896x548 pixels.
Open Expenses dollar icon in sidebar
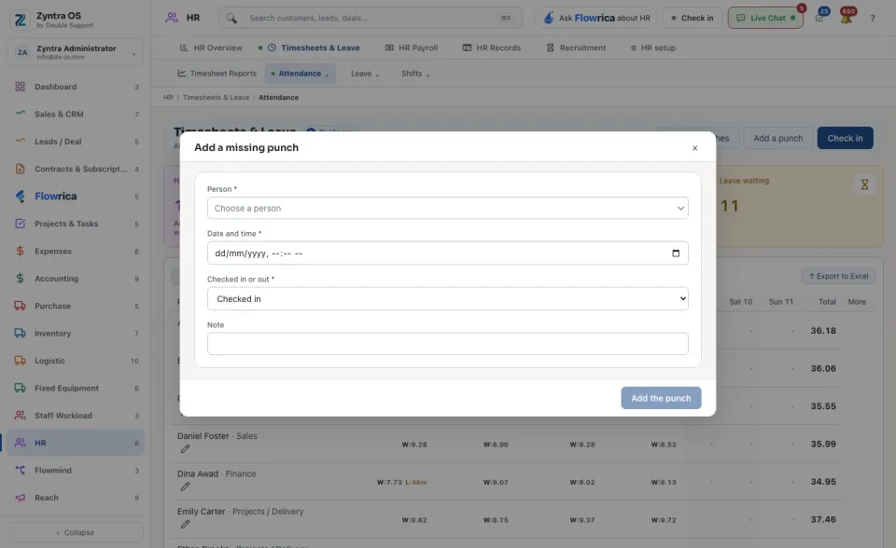tap(20, 252)
